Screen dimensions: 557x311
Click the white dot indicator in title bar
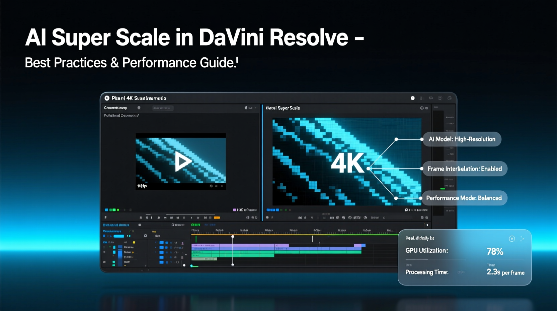coord(413,98)
